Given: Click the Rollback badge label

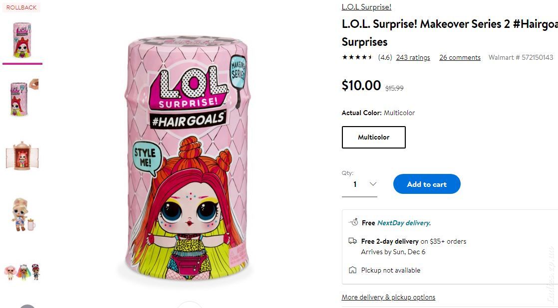Looking at the screenshot, I should pos(21,7).
